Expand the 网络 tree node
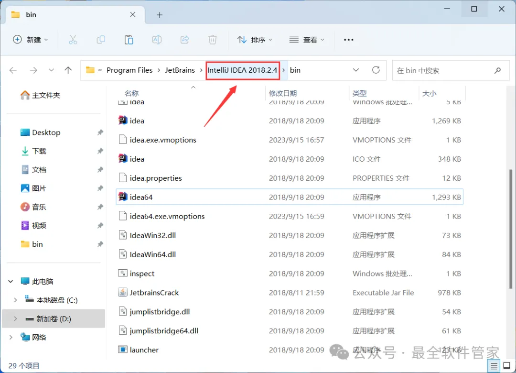Image resolution: width=516 pixels, height=373 pixels. click(11, 338)
